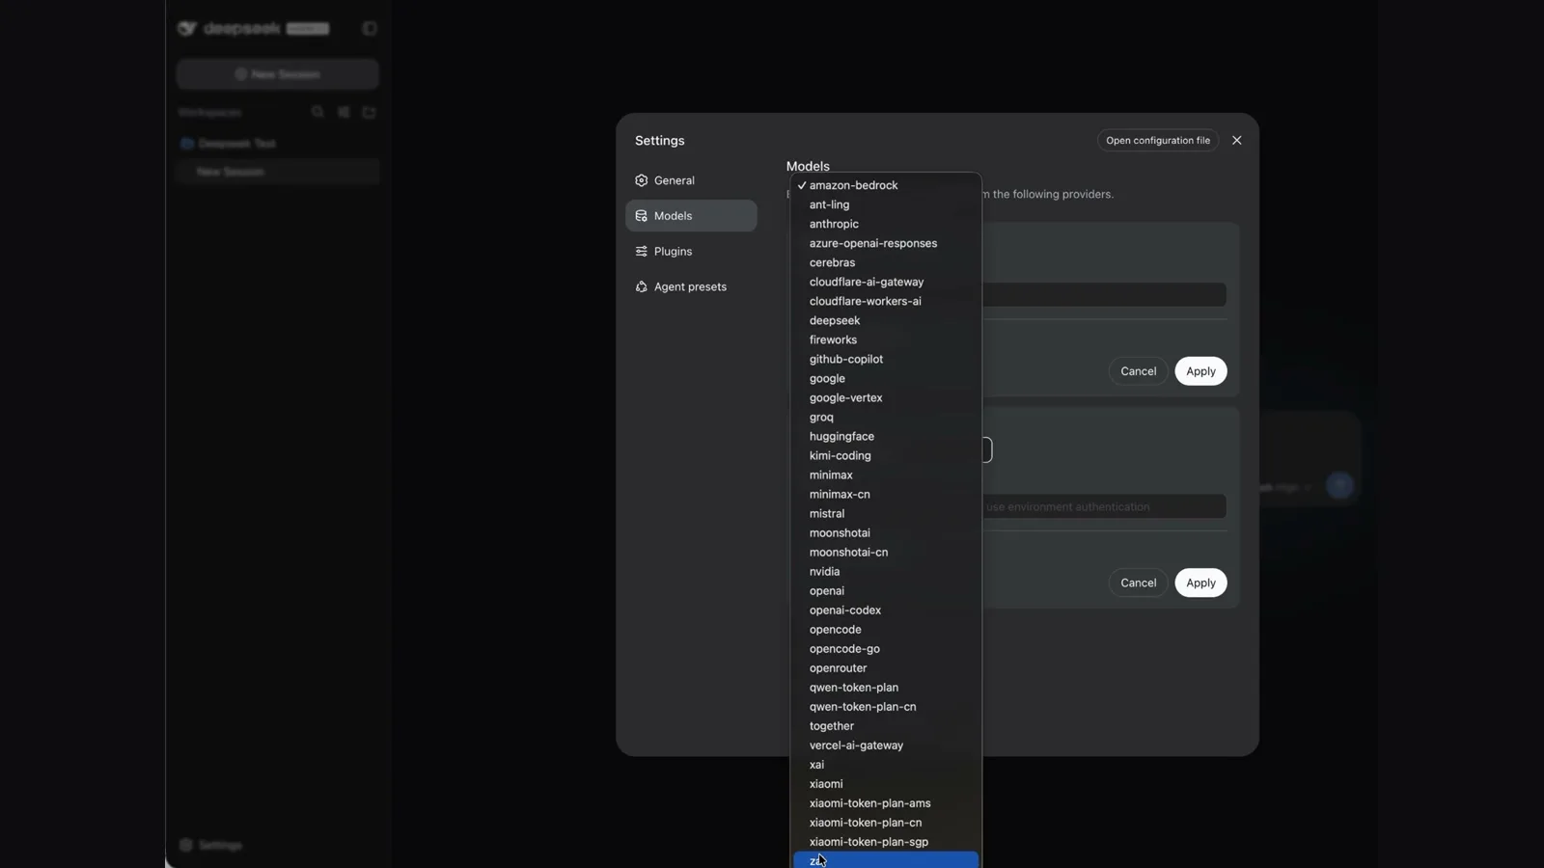Choose ant-ling from the provider list
Viewport: 1544px width, 868px height.
[x=886, y=204]
